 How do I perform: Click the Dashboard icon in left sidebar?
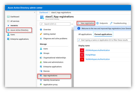8,17
